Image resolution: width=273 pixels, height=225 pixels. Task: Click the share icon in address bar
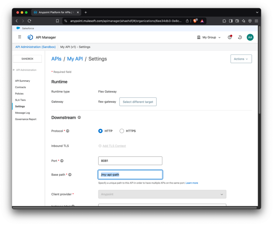187,21
